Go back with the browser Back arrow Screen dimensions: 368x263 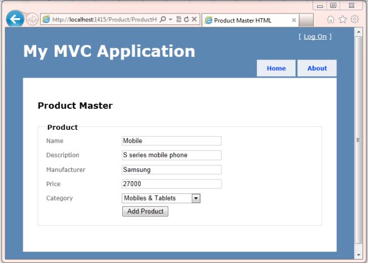click(15, 19)
